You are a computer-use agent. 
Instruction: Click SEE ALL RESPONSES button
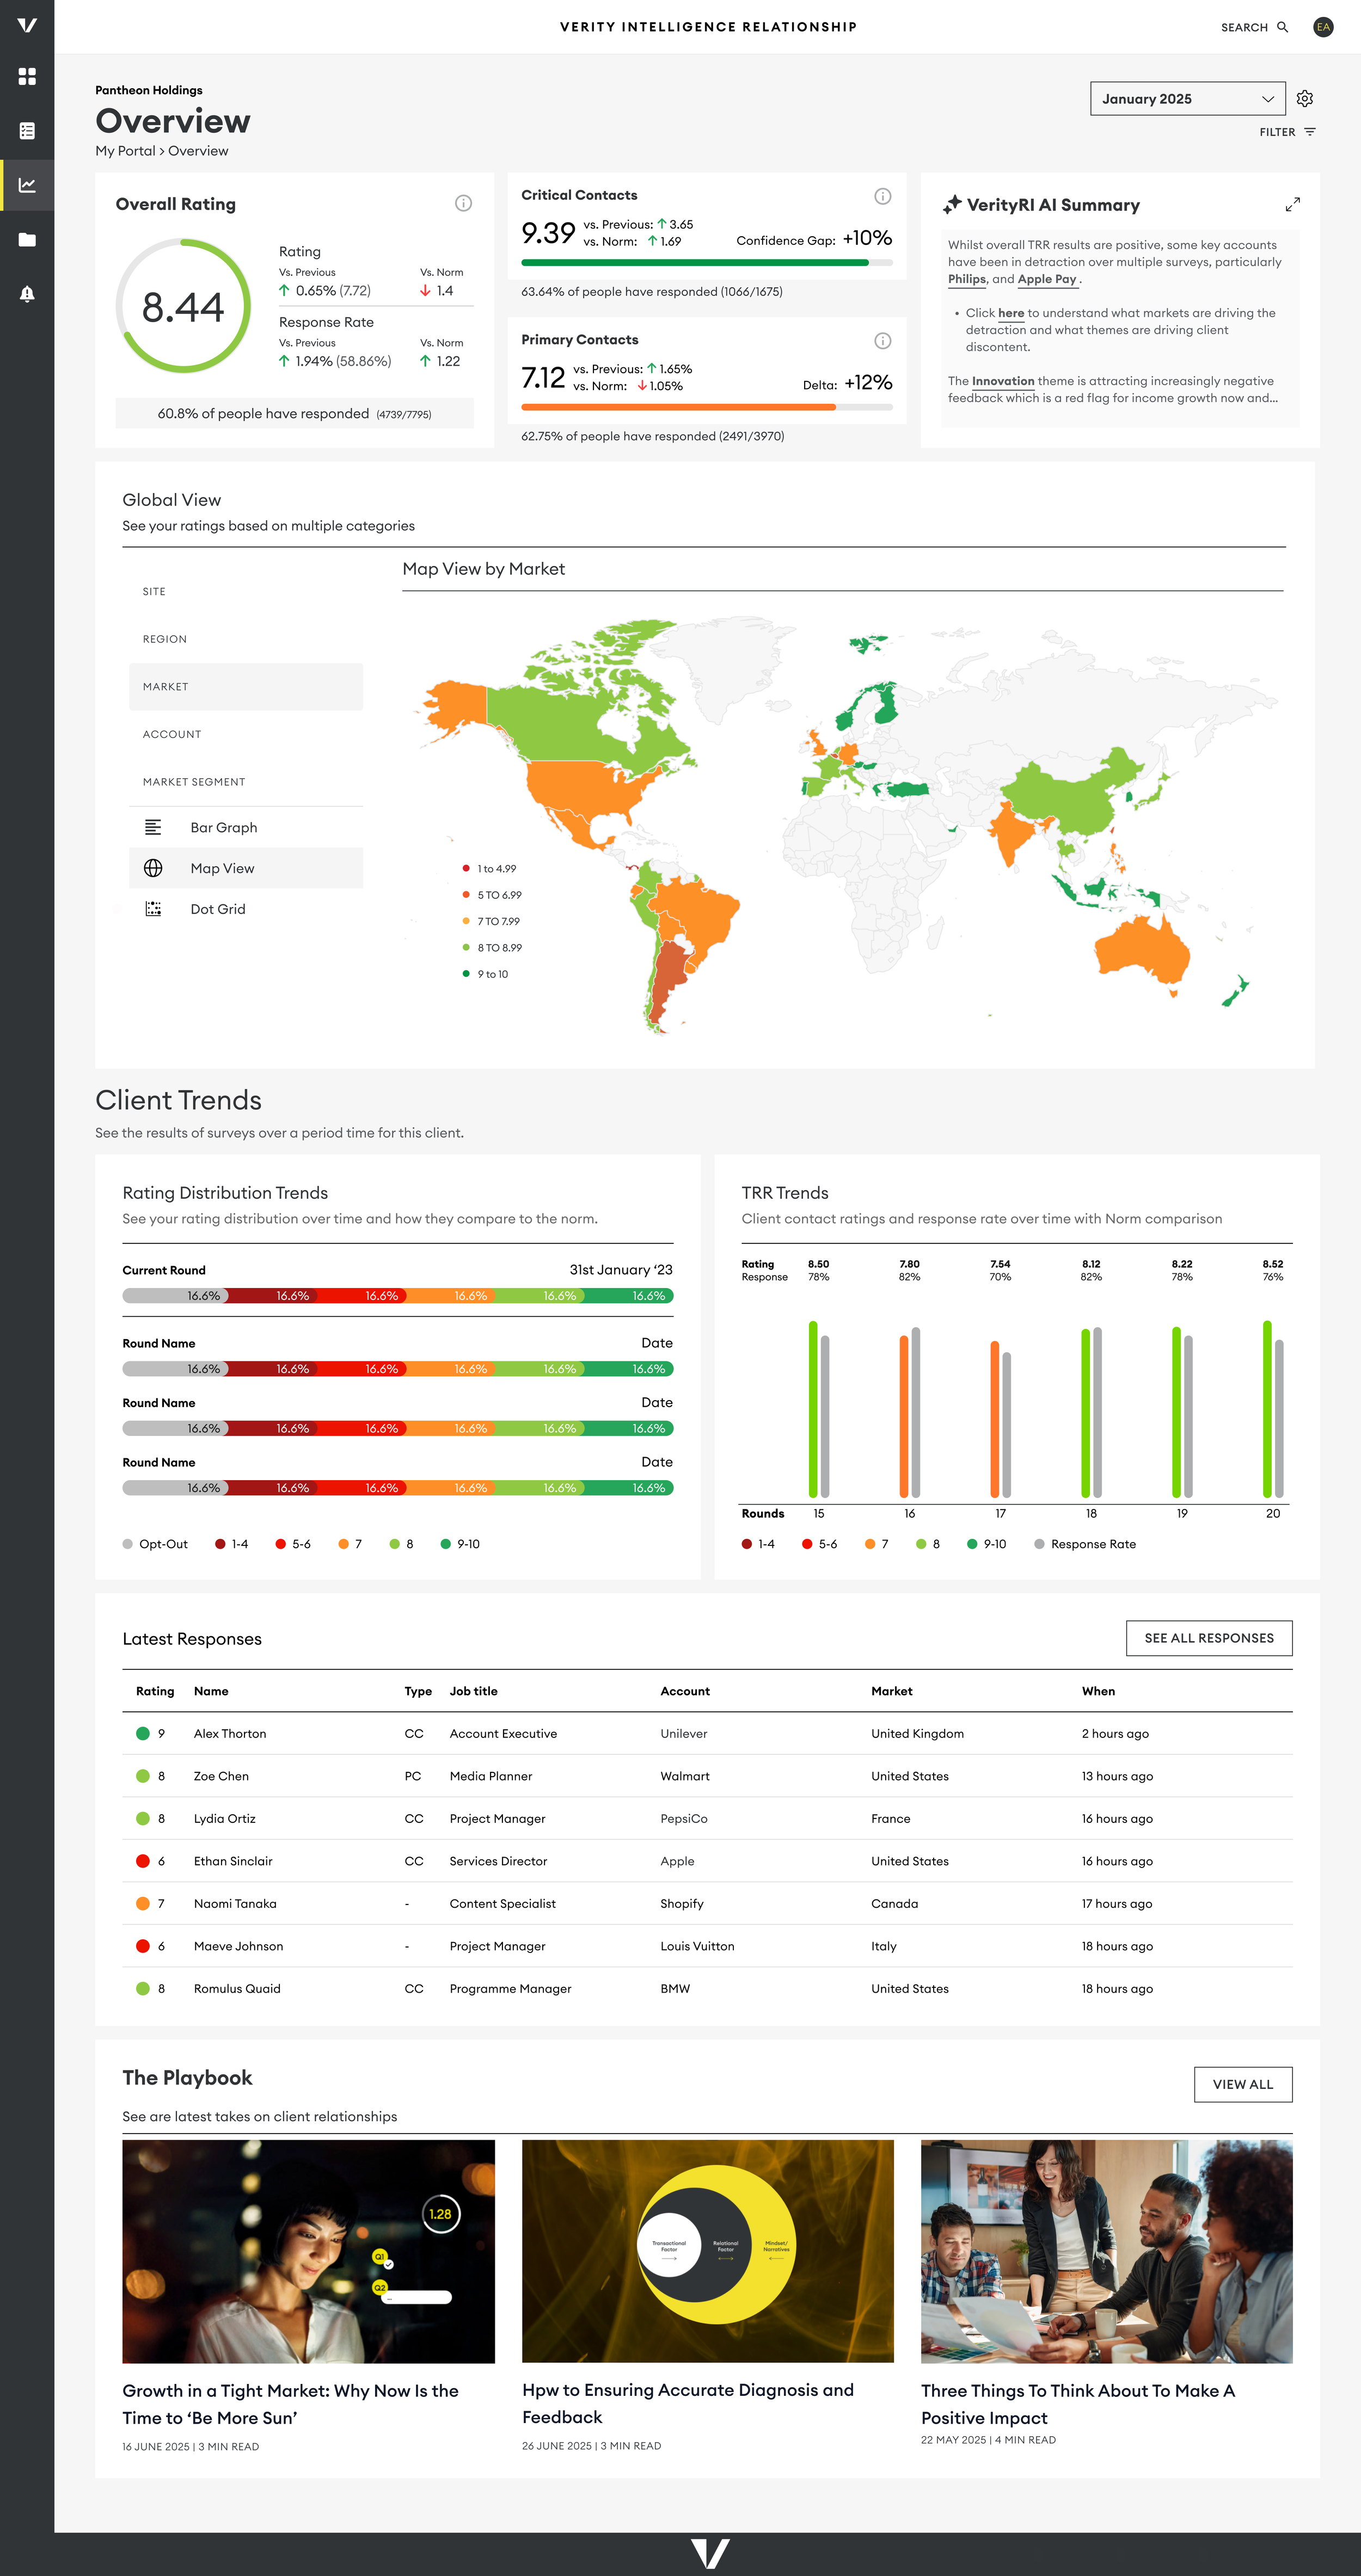click(1208, 1638)
